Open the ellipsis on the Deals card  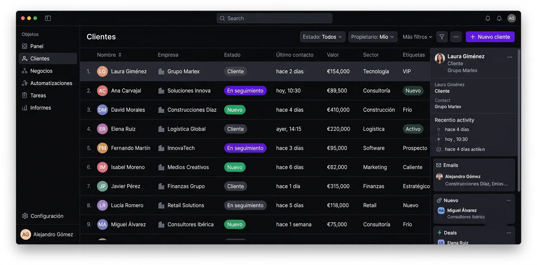click(508, 233)
